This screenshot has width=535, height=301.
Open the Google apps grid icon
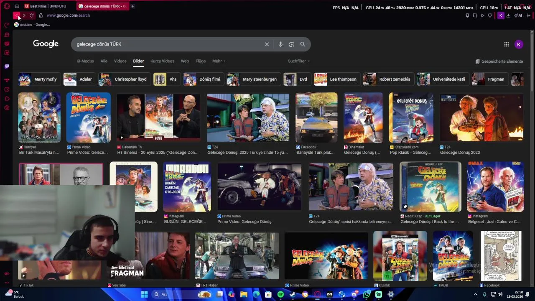pos(506,44)
